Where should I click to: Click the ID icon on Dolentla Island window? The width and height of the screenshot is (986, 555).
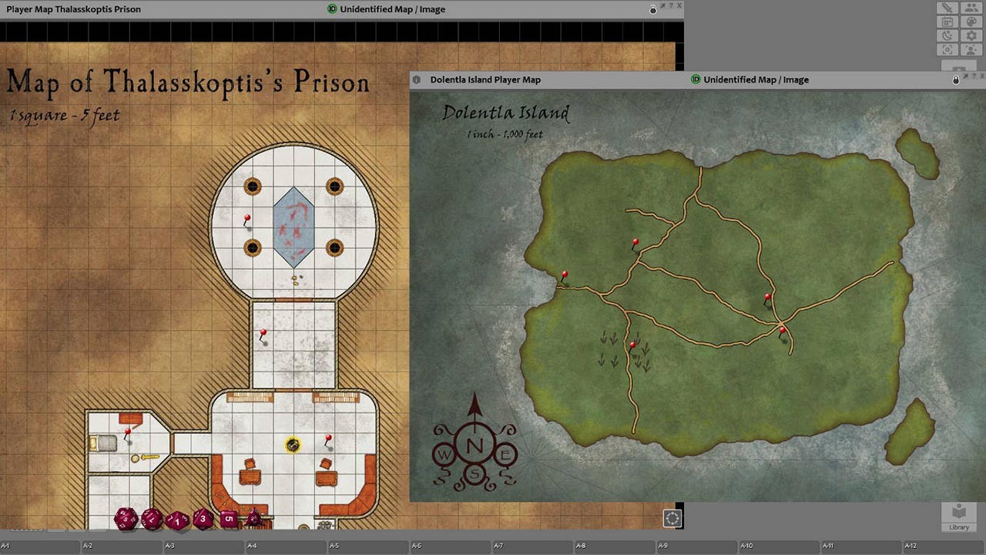(x=696, y=79)
